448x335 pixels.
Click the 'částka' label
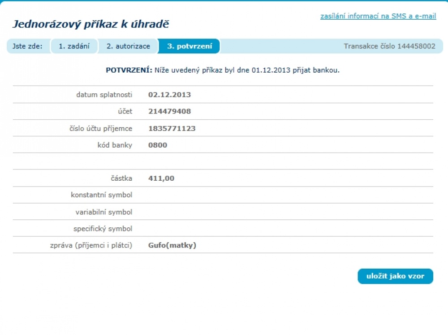pos(121,178)
